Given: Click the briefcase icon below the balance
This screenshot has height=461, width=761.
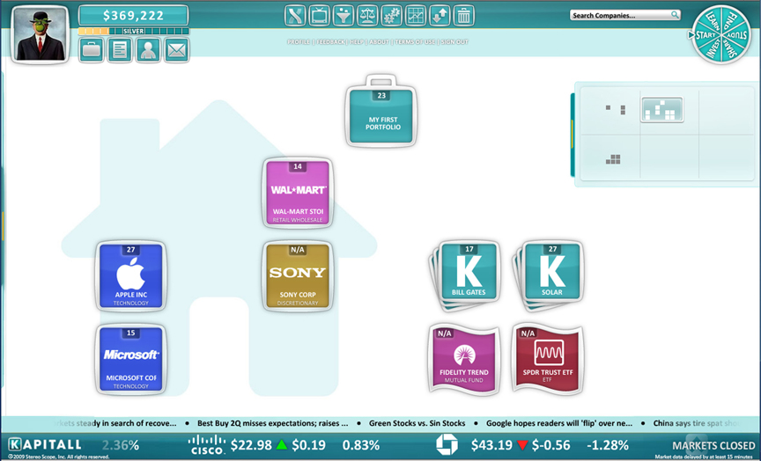Looking at the screenshot, I should point(92,50).
